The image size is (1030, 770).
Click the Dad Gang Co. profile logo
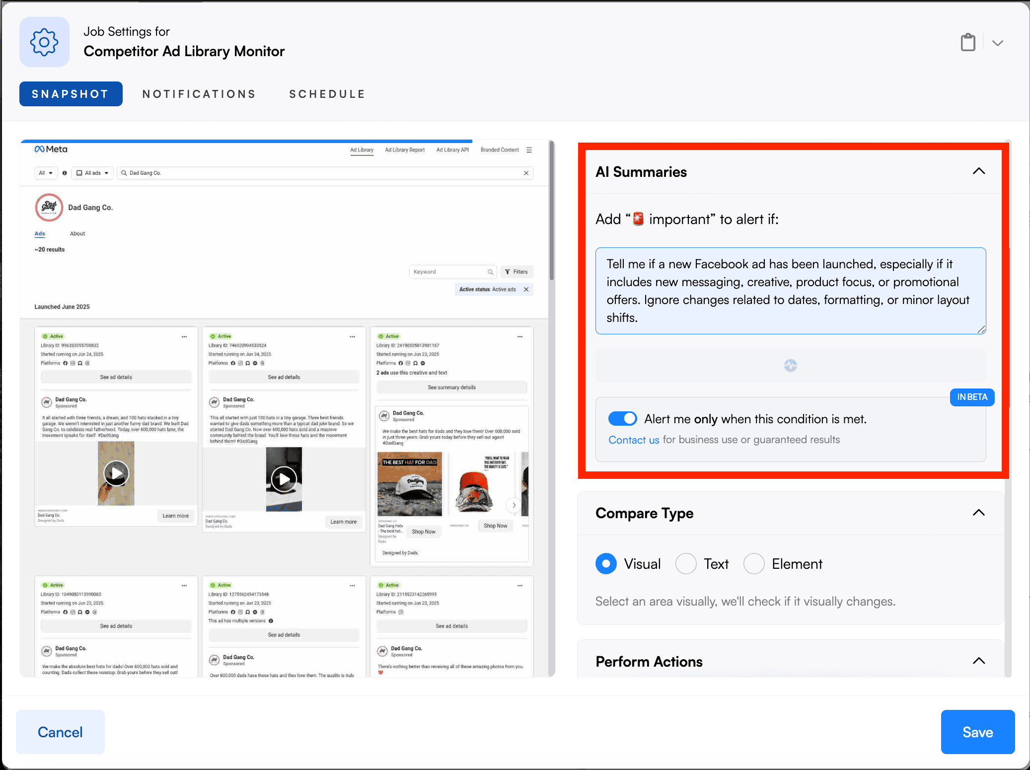pos(49,207)
